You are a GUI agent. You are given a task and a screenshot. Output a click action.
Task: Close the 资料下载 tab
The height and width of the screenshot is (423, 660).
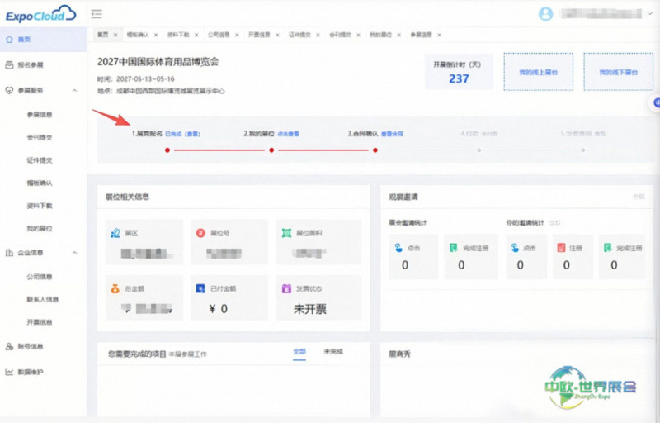click(x=196, y=35)
